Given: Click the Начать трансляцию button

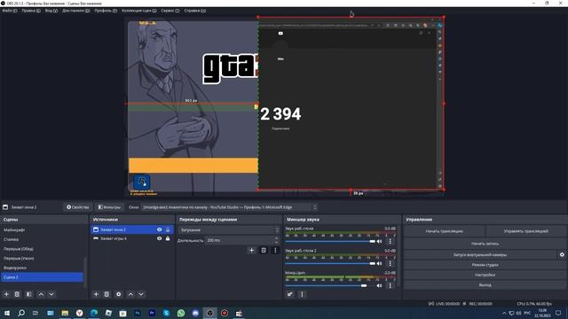Looking at the screenshot, I should click(444, 230).
